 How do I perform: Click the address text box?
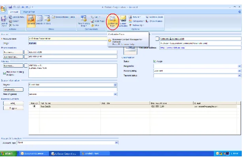click(73, 71)
